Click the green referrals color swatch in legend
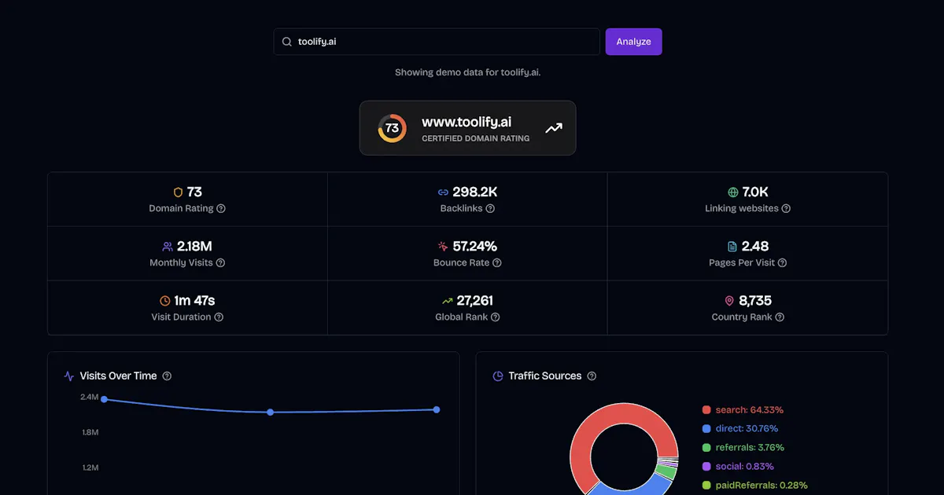Image resolution: width=944 pixels, height=495 pixels. [x=706, y=448]
